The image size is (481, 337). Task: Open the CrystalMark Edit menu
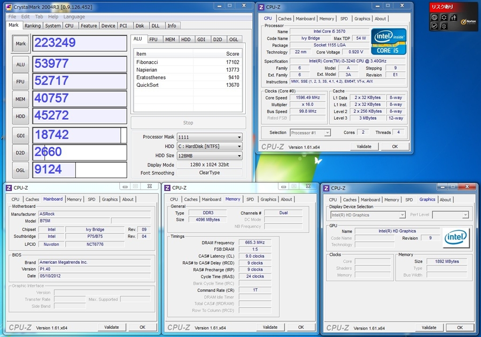coord(25,16)
